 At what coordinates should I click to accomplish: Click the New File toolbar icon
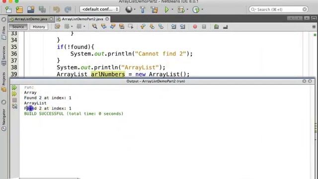(8, 9)
